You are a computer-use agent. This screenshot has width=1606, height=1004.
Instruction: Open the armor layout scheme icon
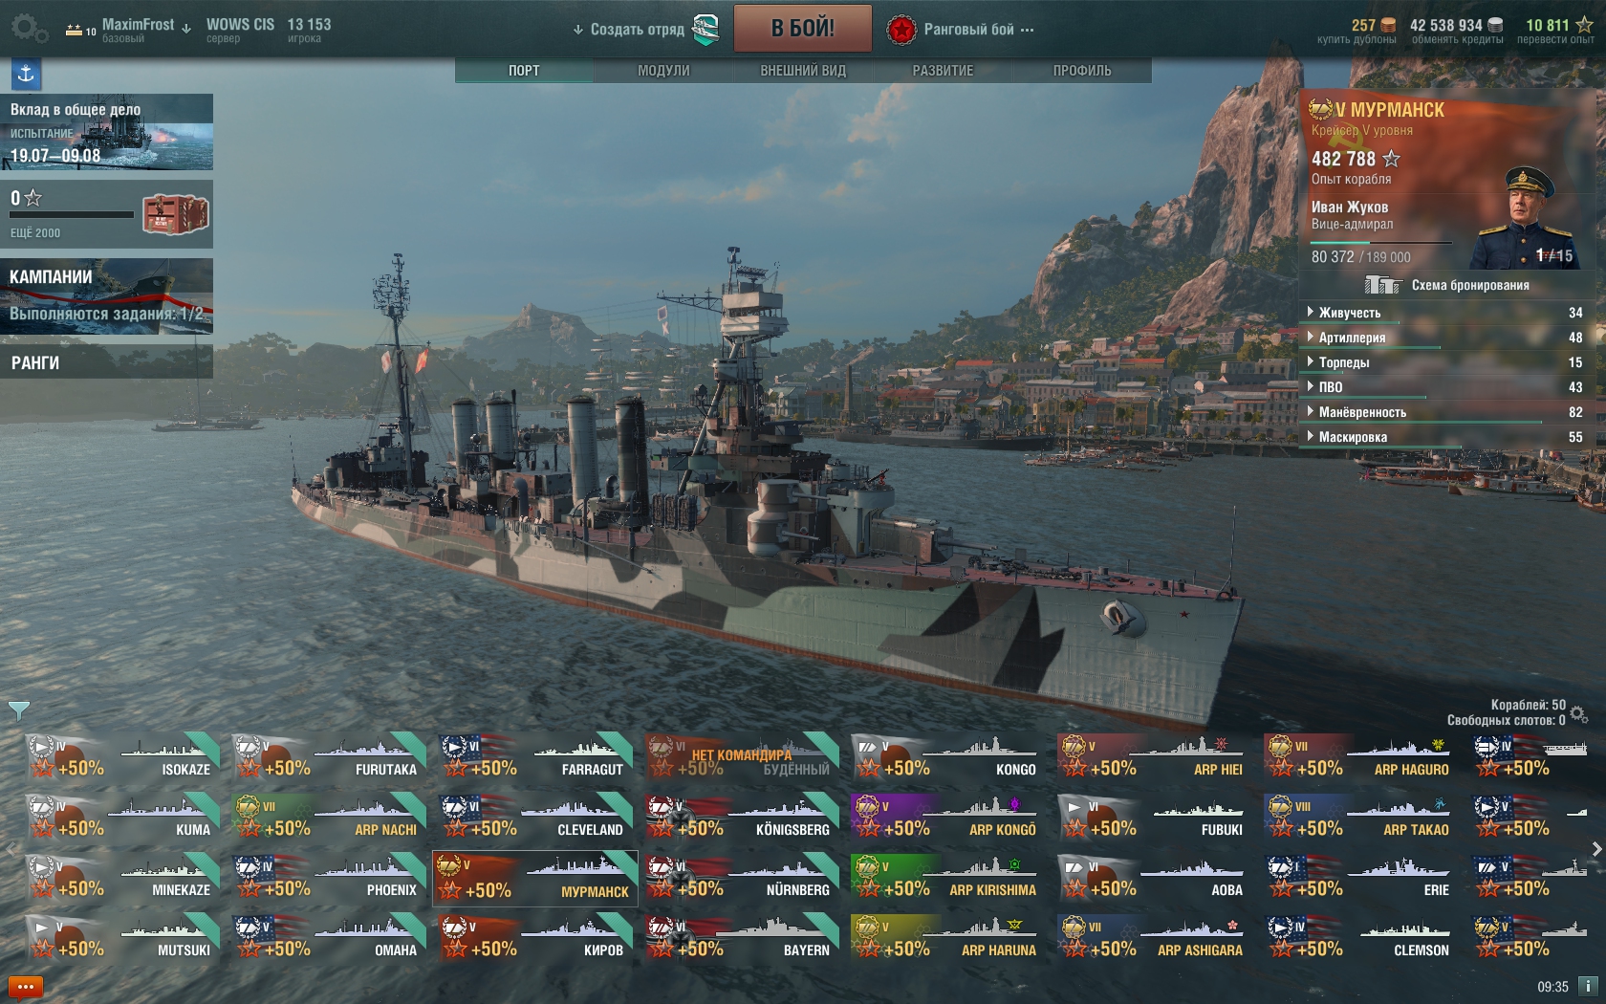tap(1382, 285)
